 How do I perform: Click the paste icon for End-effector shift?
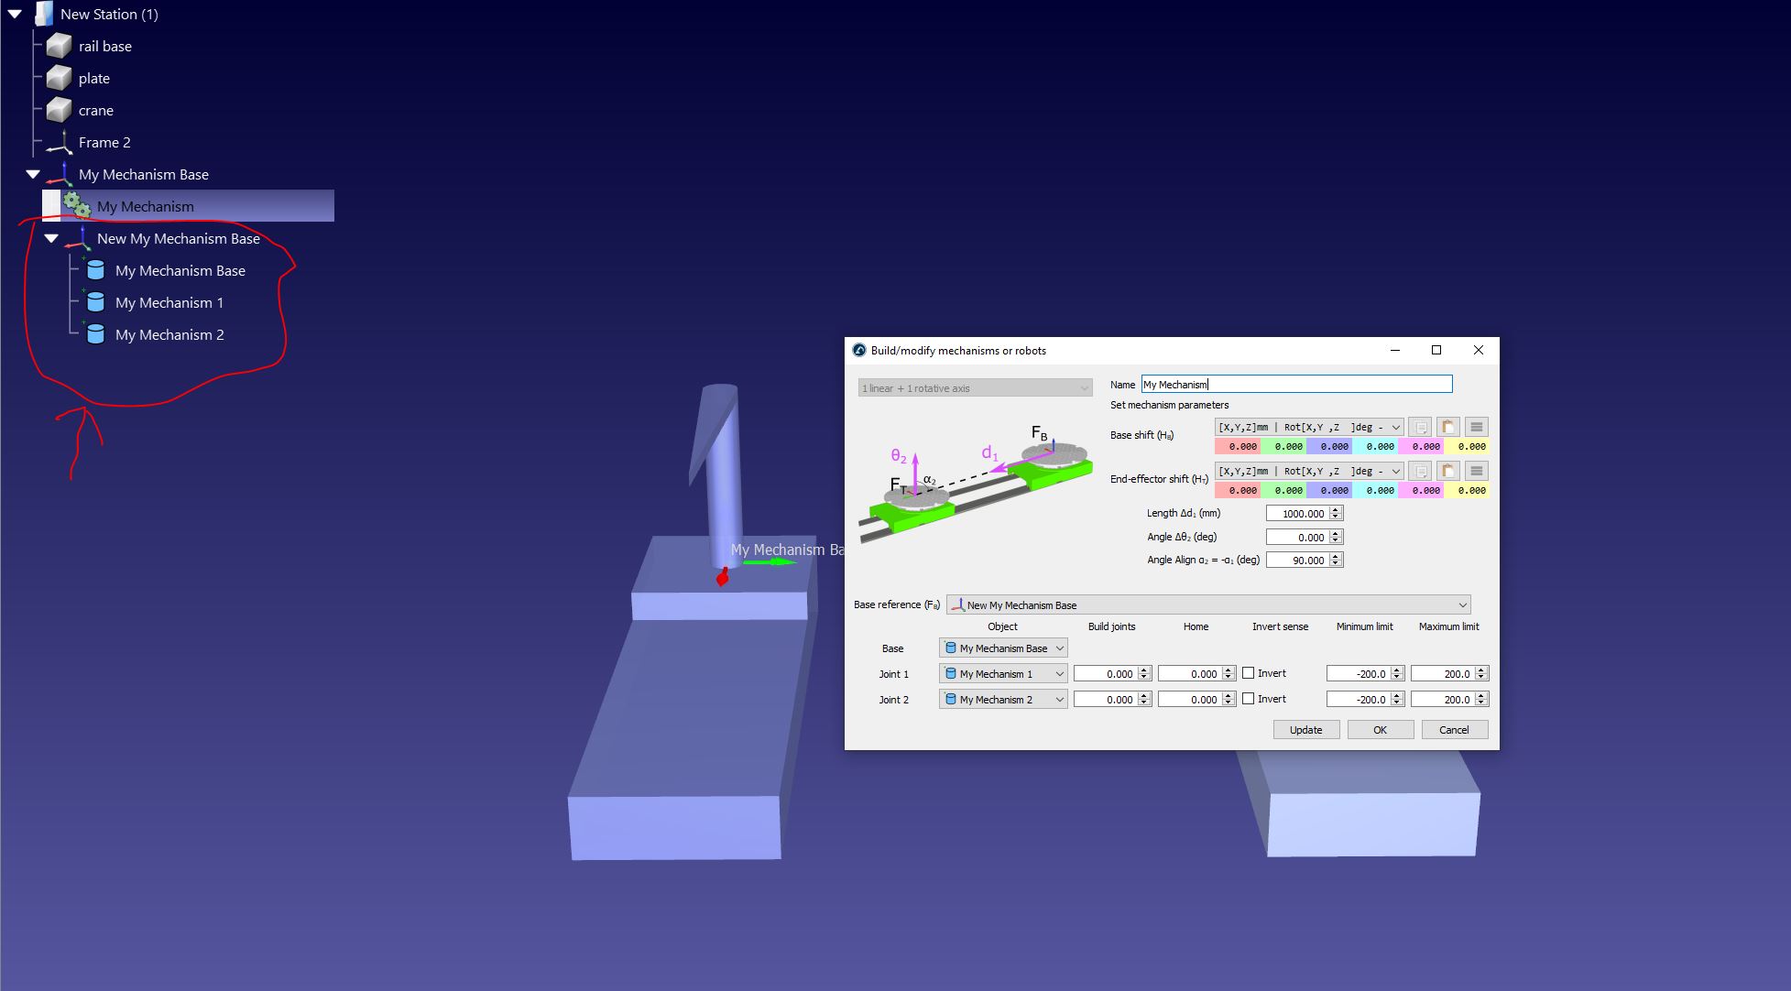click(x=1447, y=471)
